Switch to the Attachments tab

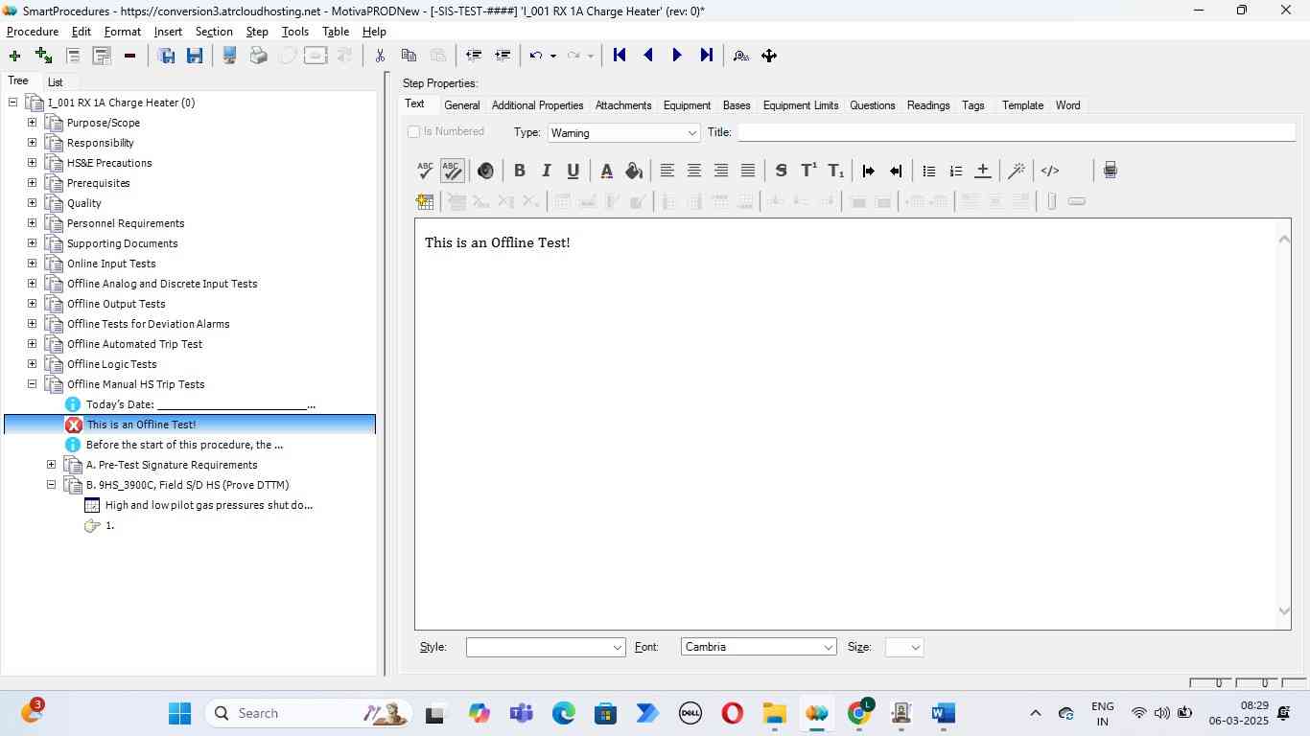coord(623,105)
